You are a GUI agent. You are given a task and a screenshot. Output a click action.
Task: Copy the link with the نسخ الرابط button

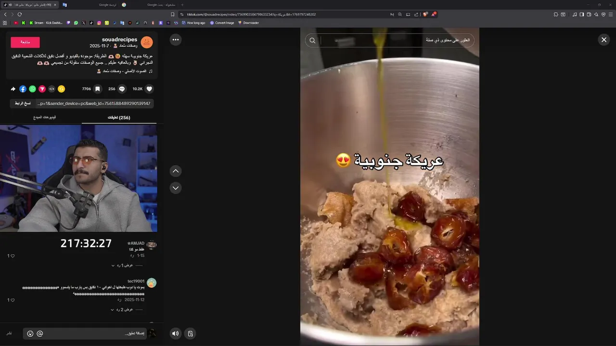tap(23, 103)
